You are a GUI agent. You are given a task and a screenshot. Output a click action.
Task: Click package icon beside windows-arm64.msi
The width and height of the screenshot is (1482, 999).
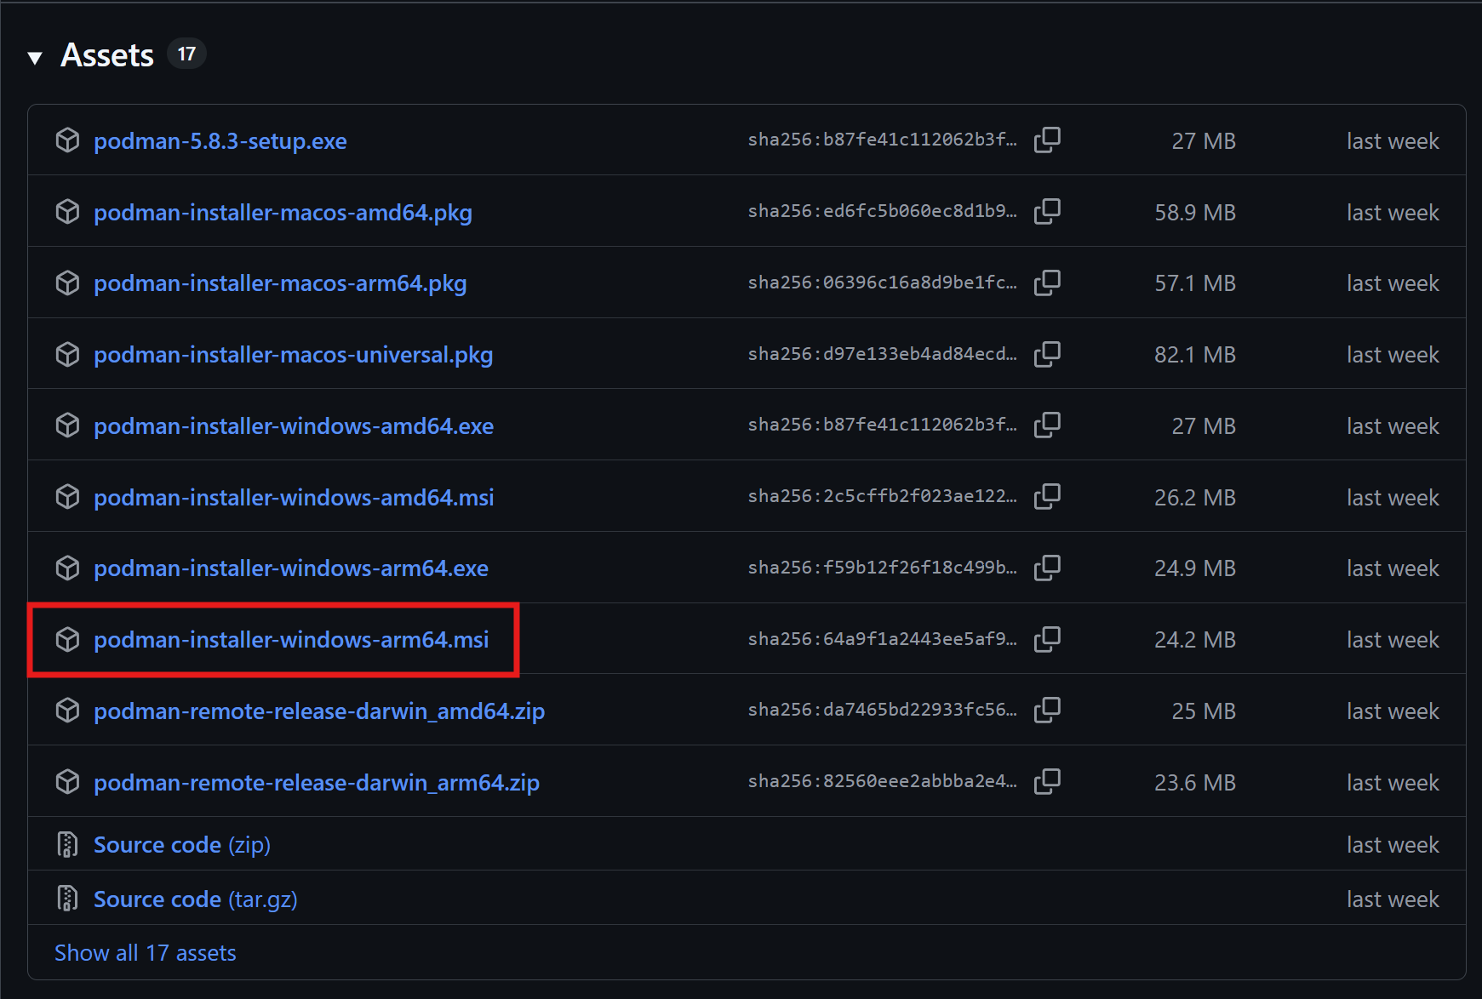pyautogui.click(x=67, y=639)
